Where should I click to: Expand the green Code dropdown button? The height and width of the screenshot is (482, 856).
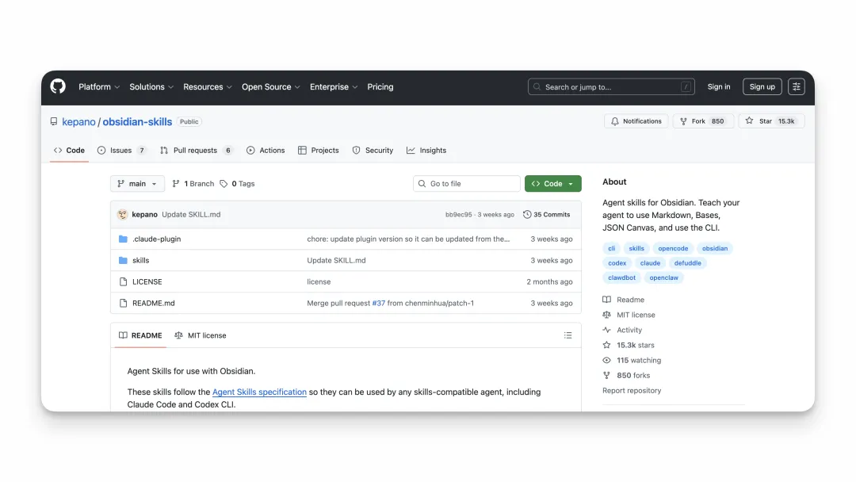point(552,183)
